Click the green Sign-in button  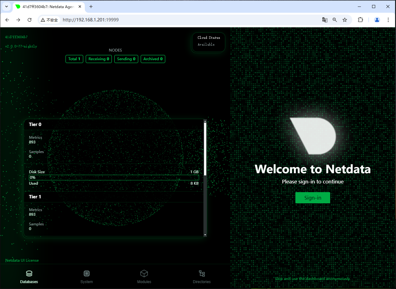point(313,198)
